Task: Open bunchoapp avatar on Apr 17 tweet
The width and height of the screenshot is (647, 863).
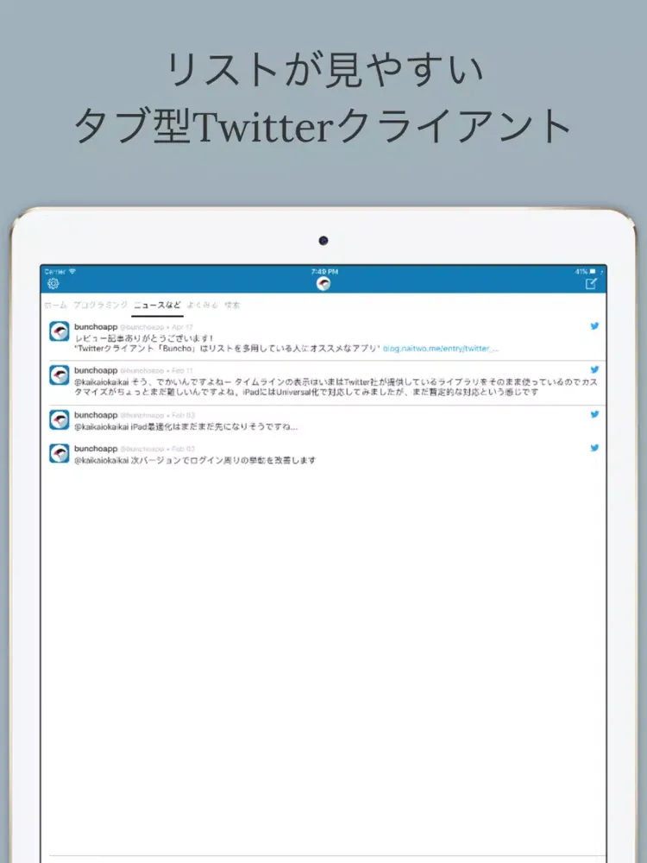Action: (x=60, y=331)
